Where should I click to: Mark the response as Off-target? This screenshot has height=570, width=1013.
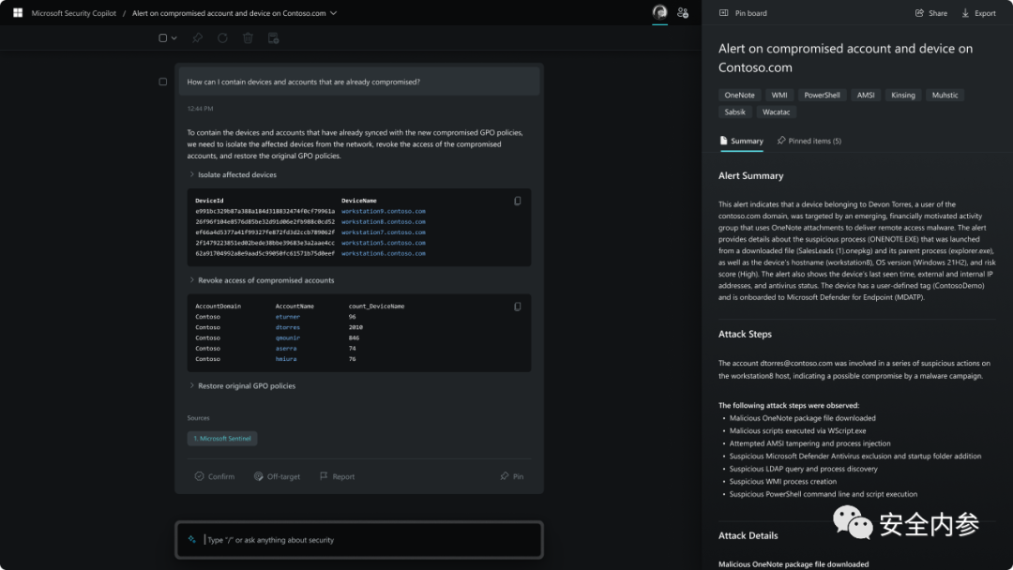[x=277, y=476]
